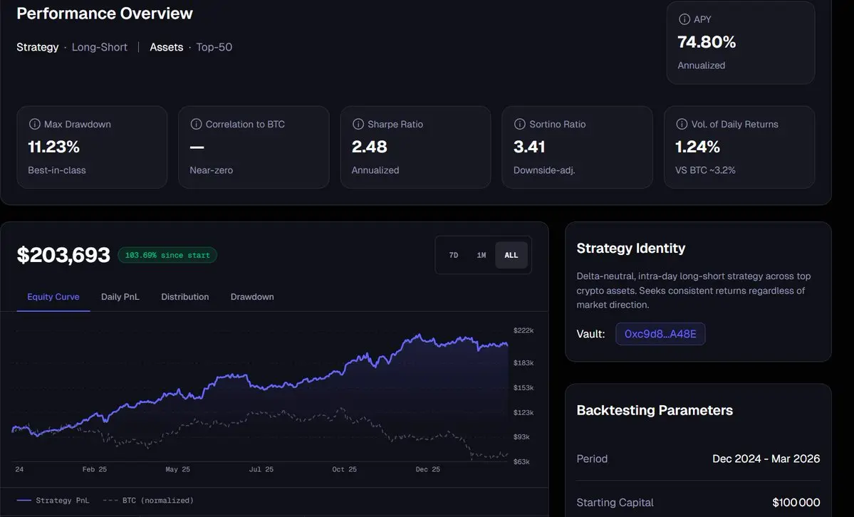Image resolution: width=854 pixels, height=517 pixels.
Task: Click the vault address 0xc9d8...A48E
Action: [x=660, y=334]
